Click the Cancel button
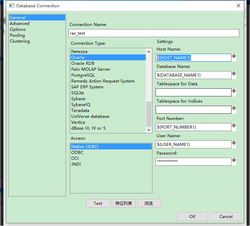This screenshot has width=250, height=226. 226,216
